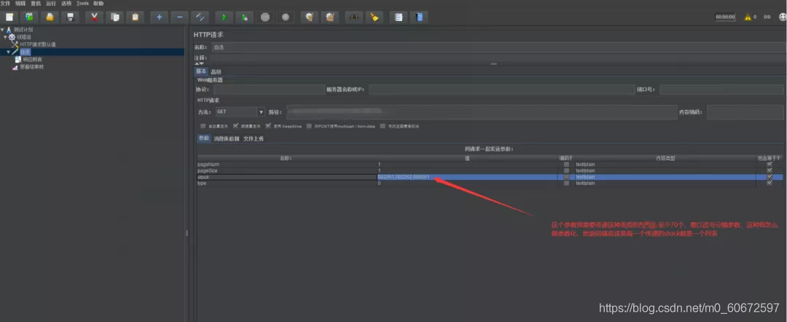Click the 名称 field containing 自选
This screenshot has height=322, width=787.
click(497, 47)
